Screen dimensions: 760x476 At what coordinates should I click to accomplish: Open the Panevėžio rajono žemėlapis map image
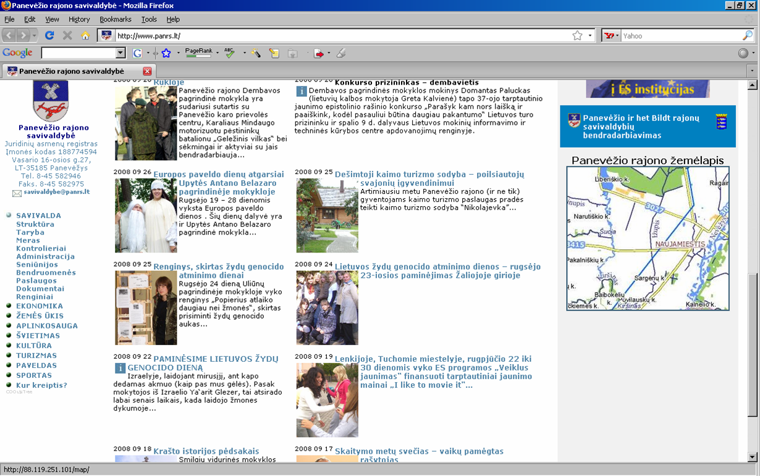[648, 238]
